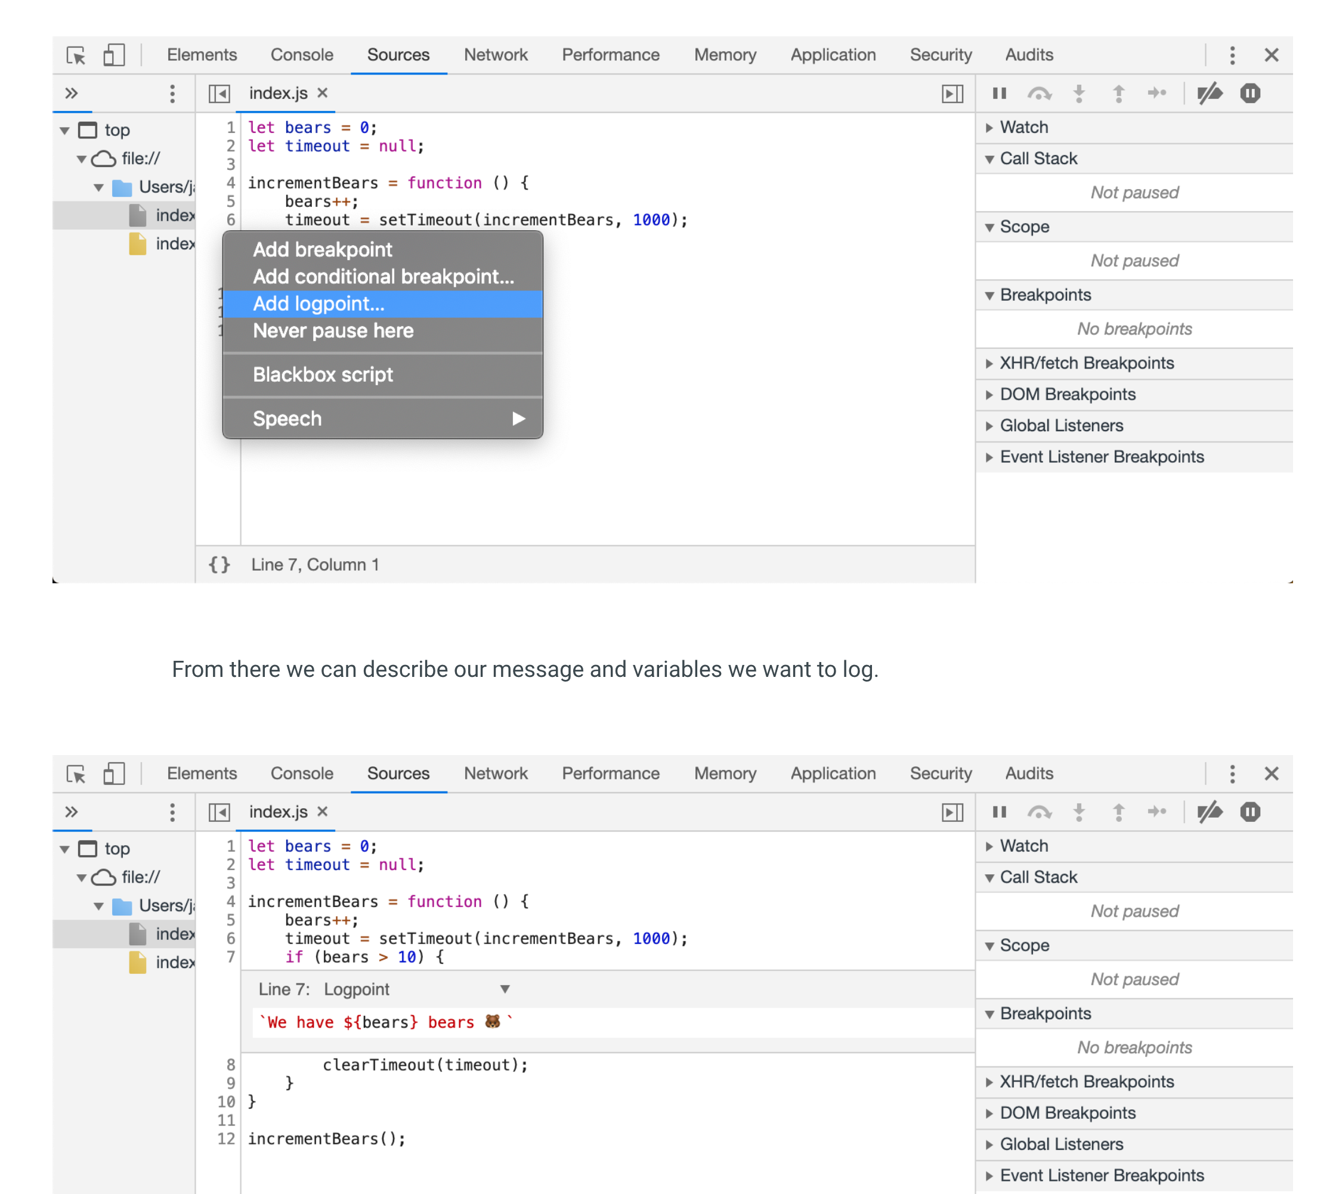This screenshot has width=1336, height=1194.
Task: Switch to the Network tab in top DevTools
Action: (x=496, y=55)
